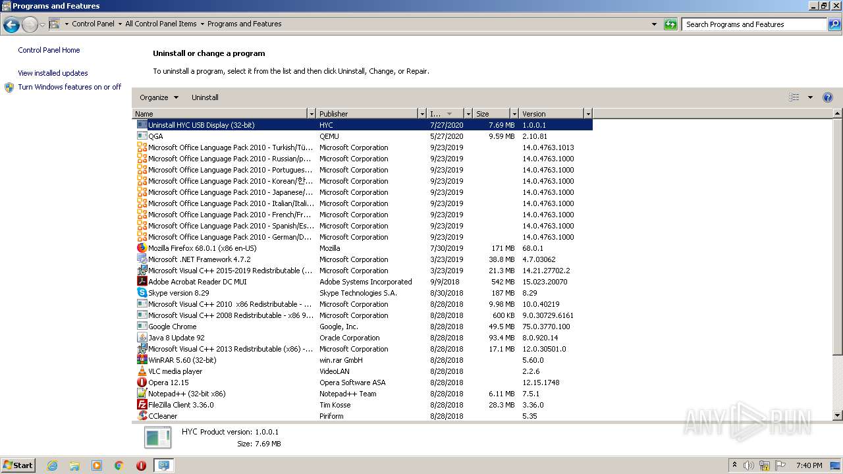Select Microsoft Office Language Pack 2010 - Turkish
843x474 pixels.
point(362,147)
